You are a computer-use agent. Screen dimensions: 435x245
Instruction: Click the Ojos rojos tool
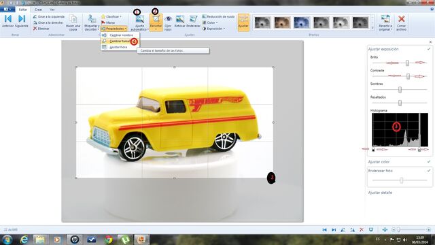pyautogui.click(x=168, y=22)
